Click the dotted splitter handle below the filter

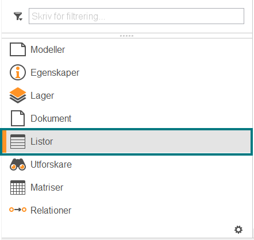(126, 36)
